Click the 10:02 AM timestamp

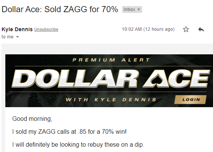pos(132,29)
